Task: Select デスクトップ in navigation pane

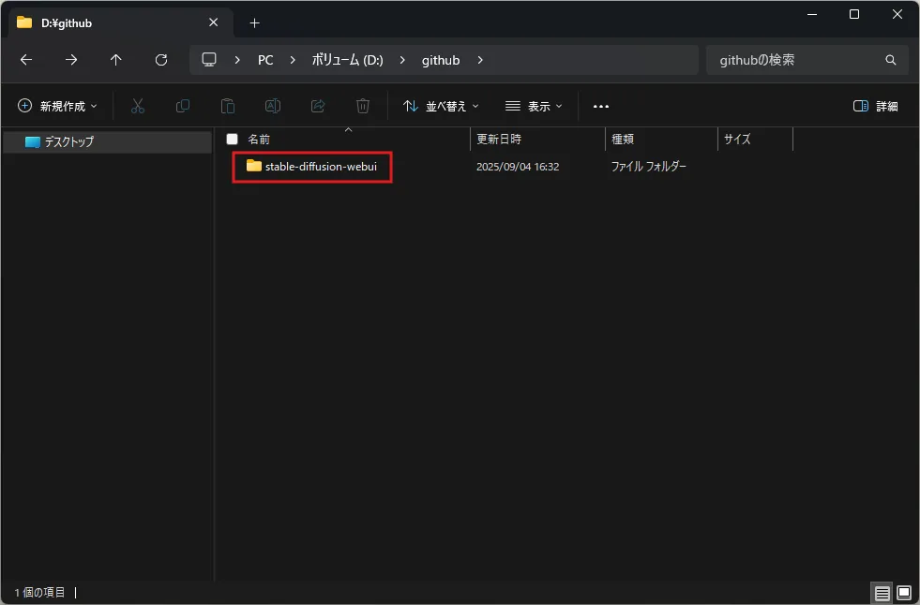Action: [x=107, y=141]
